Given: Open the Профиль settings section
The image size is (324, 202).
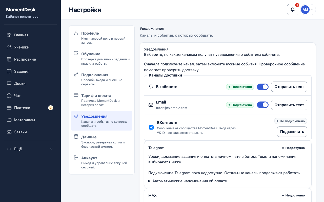Looking at the screenshot, I should click(x=102, y=38).
